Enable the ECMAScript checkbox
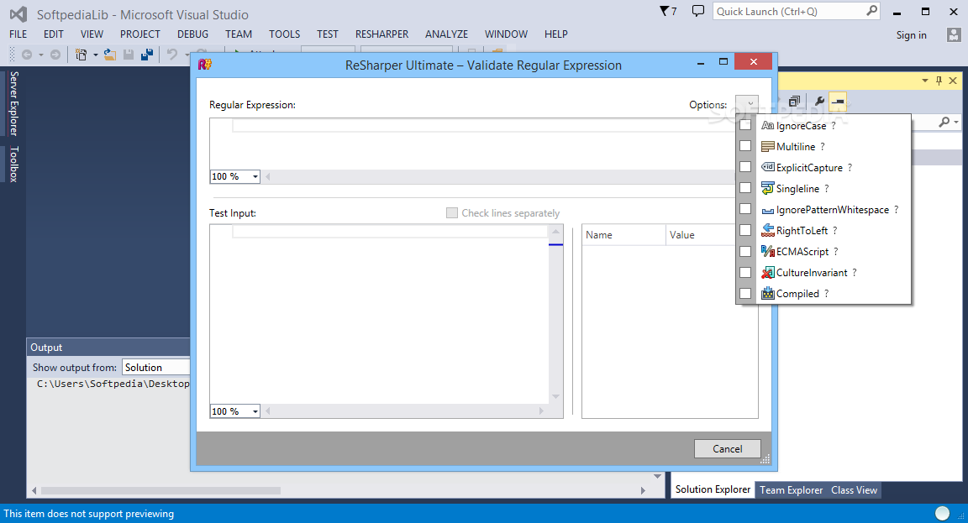Image resolution: width=968 pixels, height=523 pixels. (x=745, y=251)
